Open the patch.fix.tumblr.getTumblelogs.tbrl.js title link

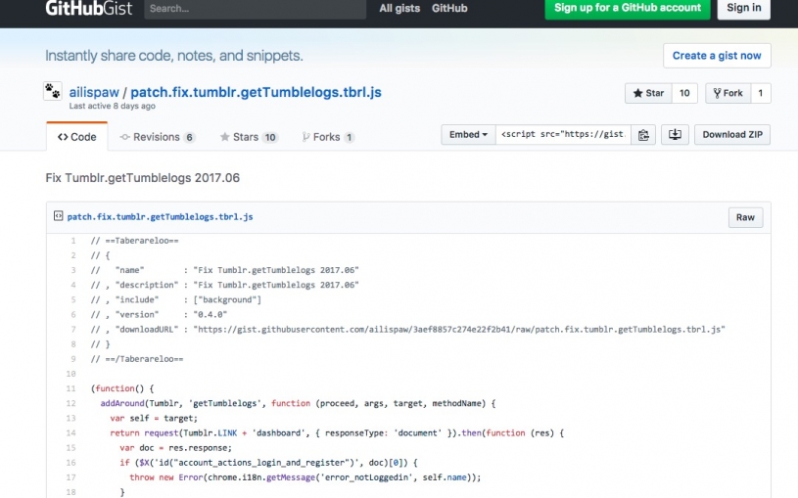click(x=256, y=92)
